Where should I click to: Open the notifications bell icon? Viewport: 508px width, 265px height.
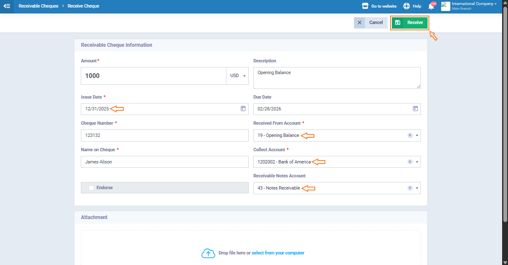(x=431, y=6)
